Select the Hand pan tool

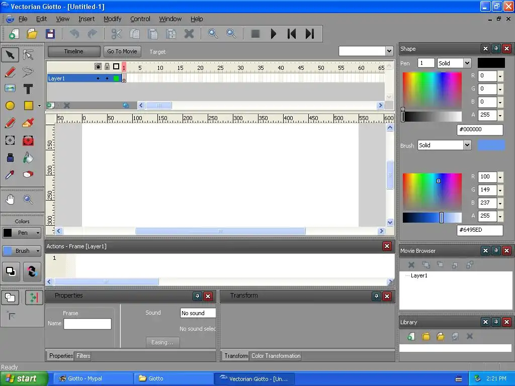coord(10,199)
